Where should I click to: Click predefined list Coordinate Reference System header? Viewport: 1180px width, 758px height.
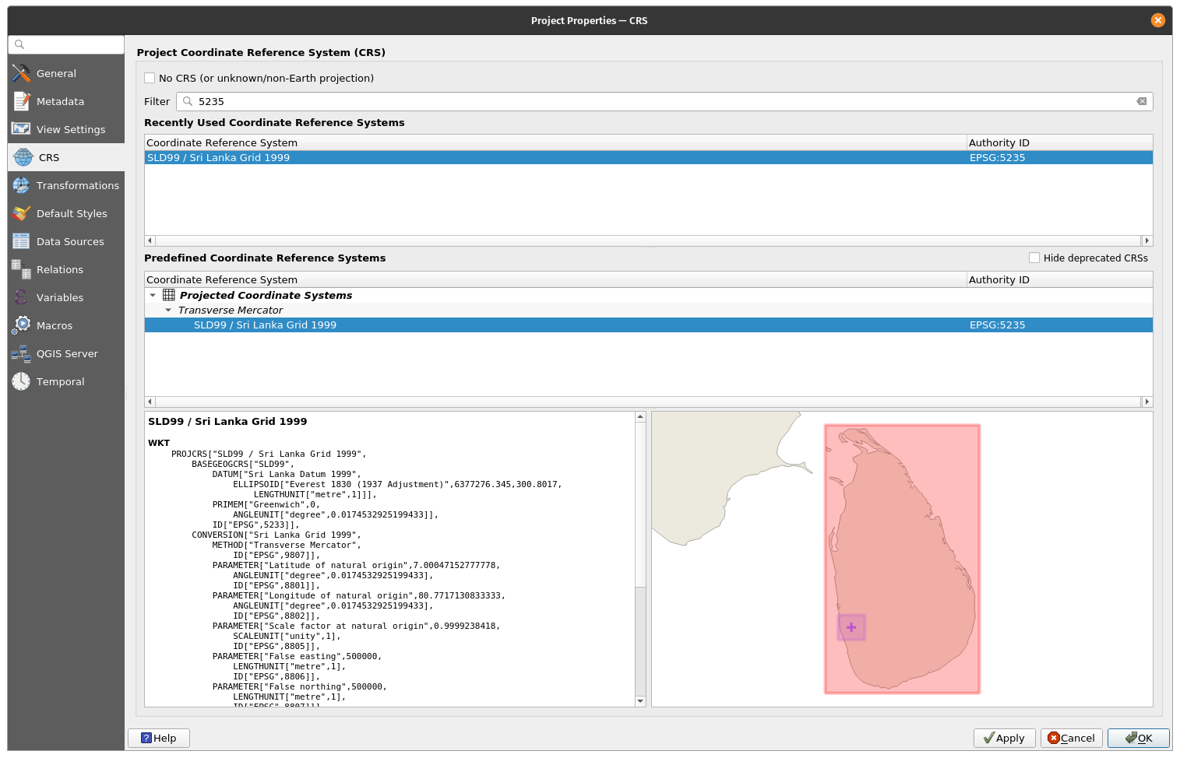pyautogui.click(x=555, y=279)
